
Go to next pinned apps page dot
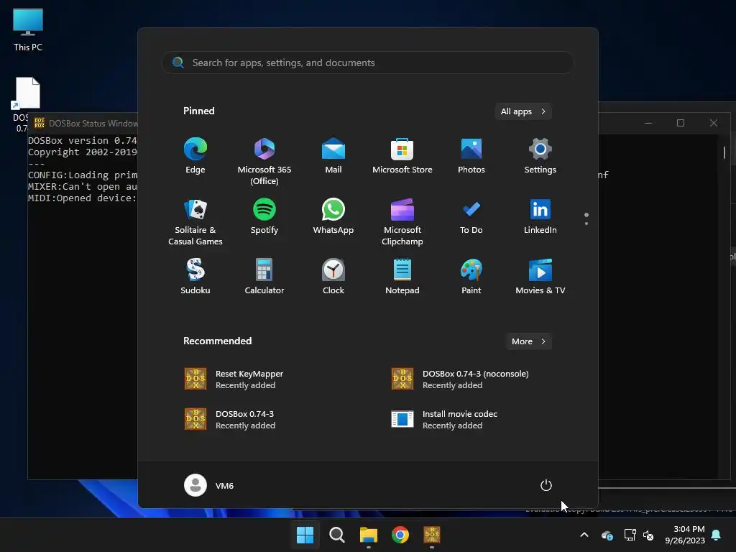586,224
